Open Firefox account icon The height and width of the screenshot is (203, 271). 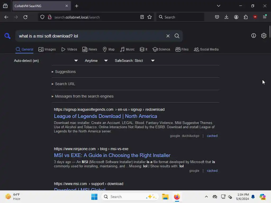point(236,17)
